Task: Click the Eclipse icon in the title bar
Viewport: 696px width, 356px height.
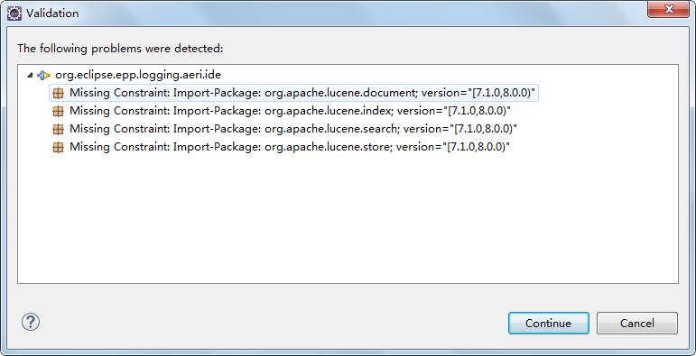Action: 14,14
